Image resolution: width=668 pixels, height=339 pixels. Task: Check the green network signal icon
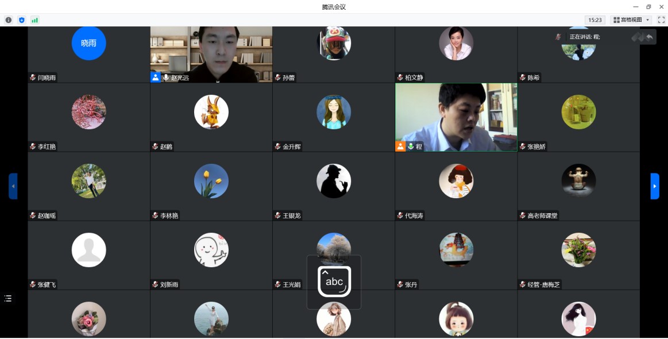click(x=35, y=20)
